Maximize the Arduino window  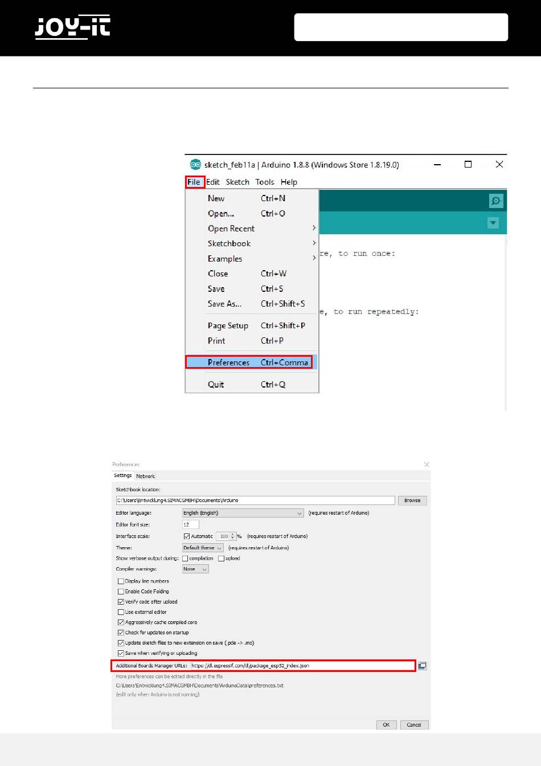(468, 165)
